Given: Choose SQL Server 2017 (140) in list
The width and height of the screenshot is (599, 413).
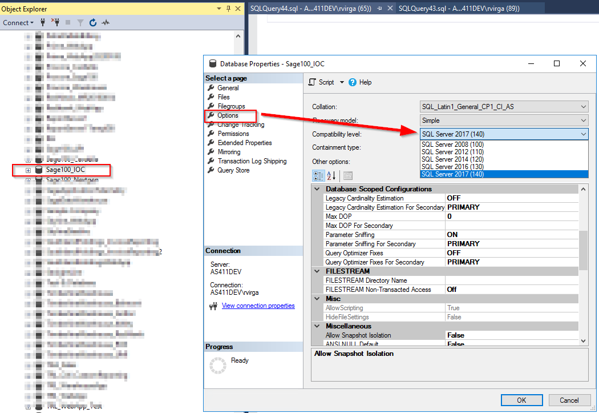Looking at the screenshot, I should click(504, 174).
